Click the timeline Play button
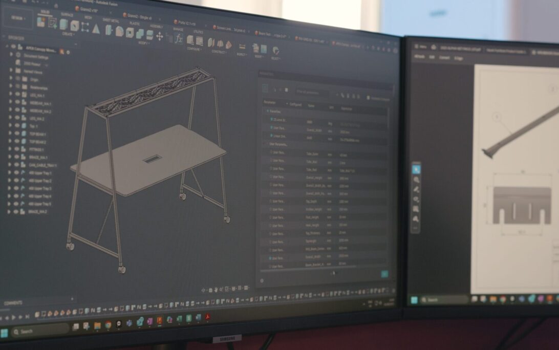Screen dimensions: 559x350 click(x=13, y=317)
